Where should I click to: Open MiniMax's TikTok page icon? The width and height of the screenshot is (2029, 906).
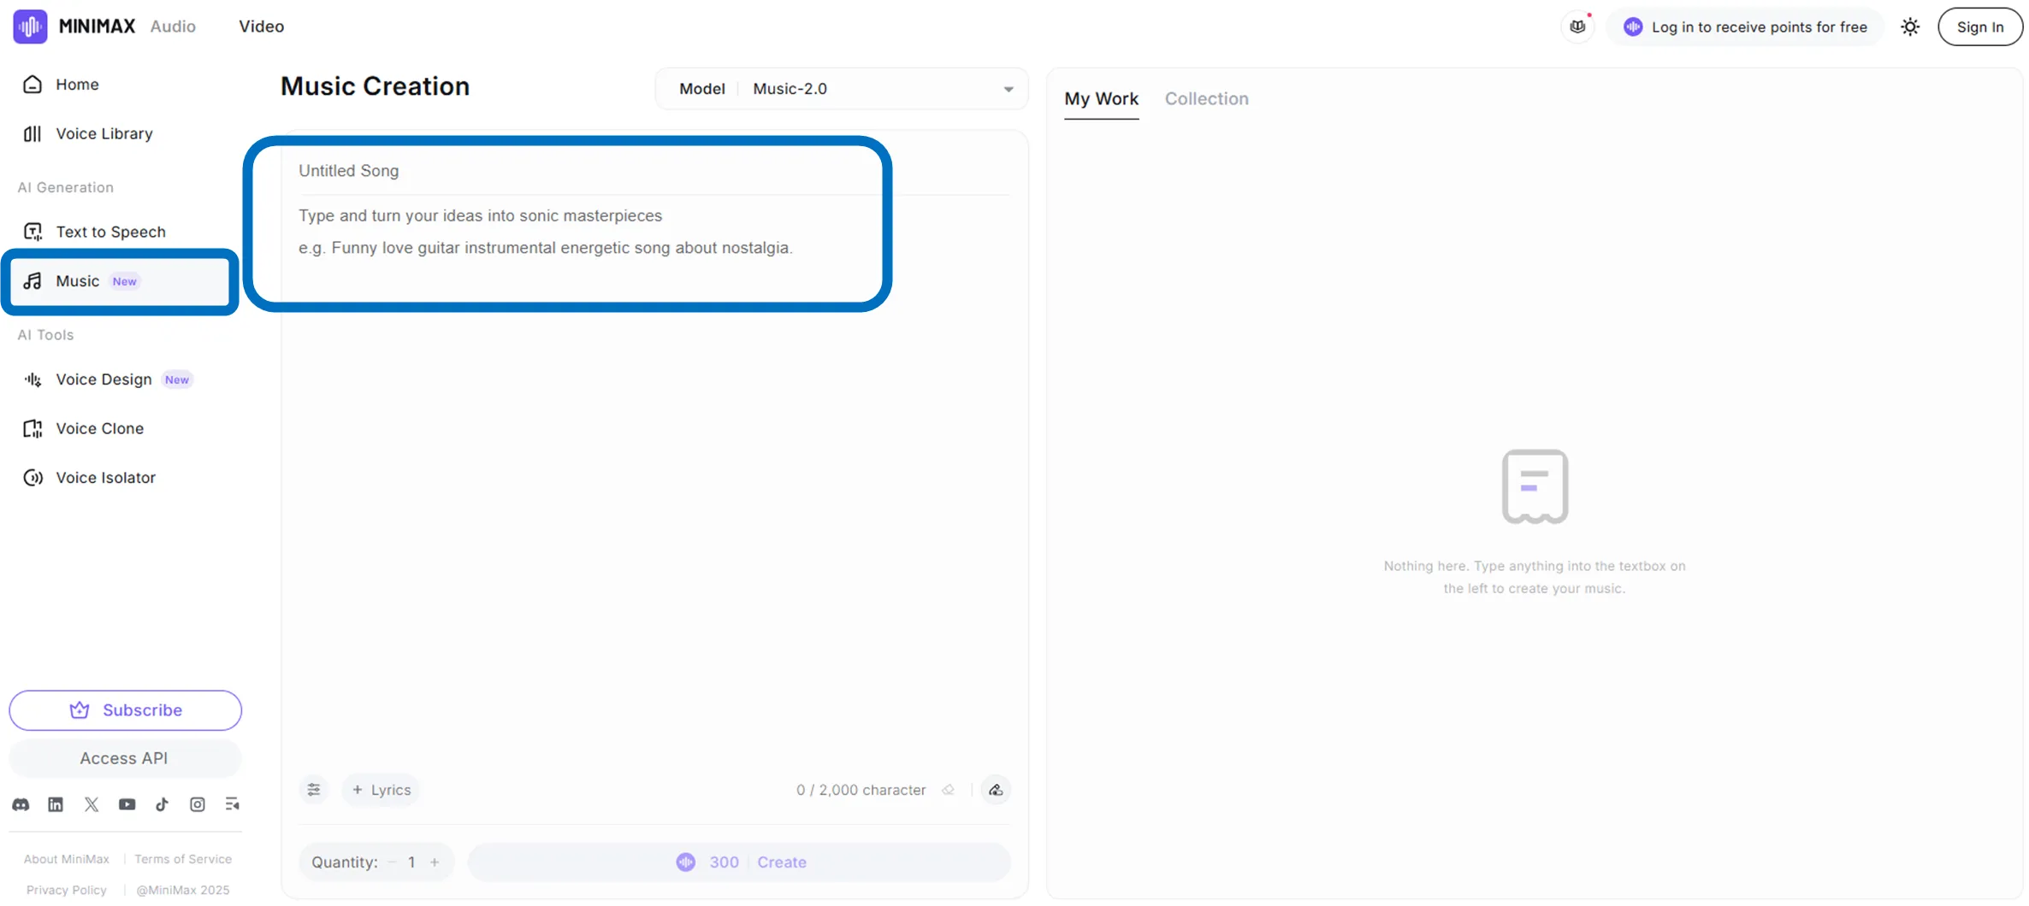162,804
